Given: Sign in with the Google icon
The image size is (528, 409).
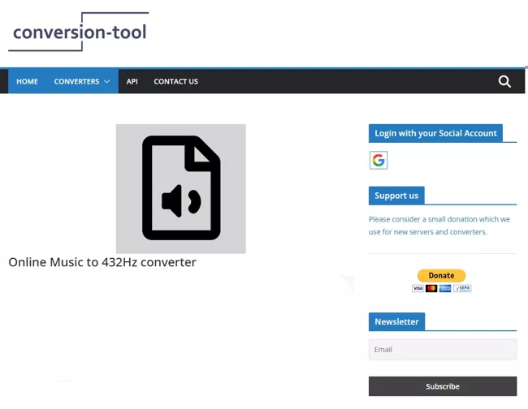Looking at the screenshot, I should pyautogui.click(x=379, y=160).
